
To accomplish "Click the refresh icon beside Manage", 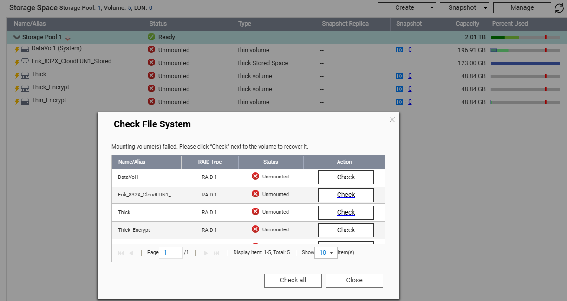I will tap(559, 8).
